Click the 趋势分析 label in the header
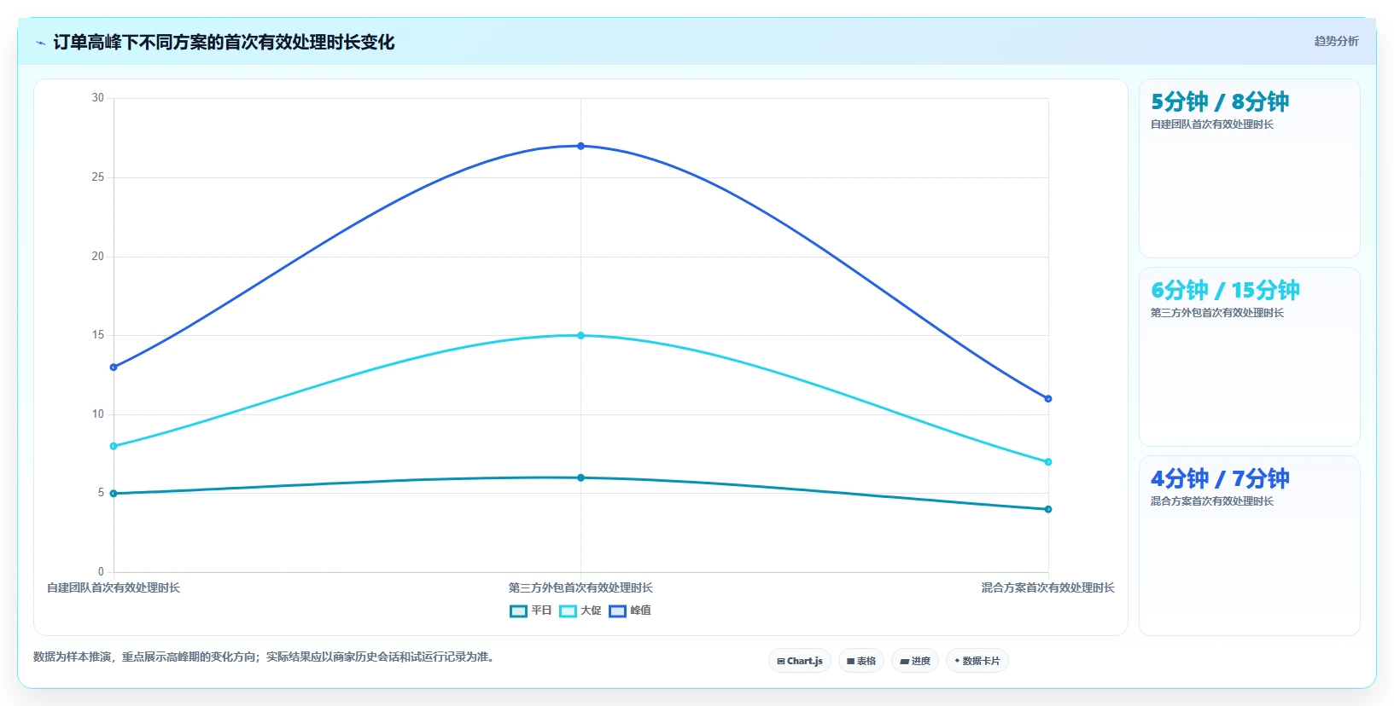This screenshot has height=706, width=1394. [x=1336, y=41]
